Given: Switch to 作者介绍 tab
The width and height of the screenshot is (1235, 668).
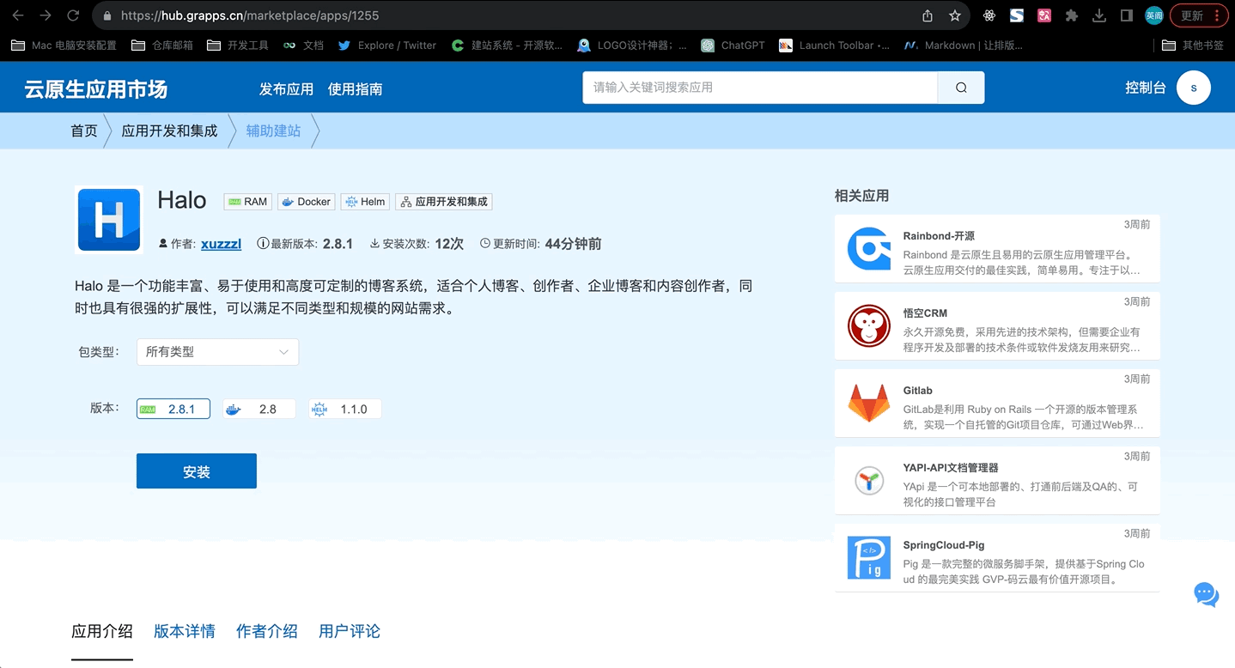Looking at the screenshot, I should pyautogui.click(x=267, y=631).
